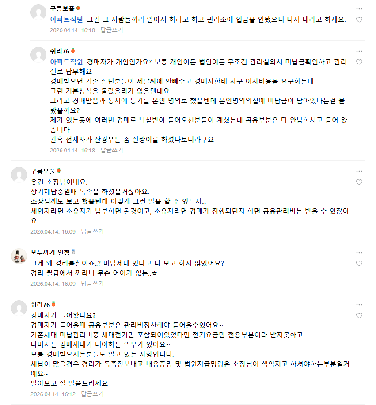Screen dimensions: 376x405
Task: Open 구름보풀 nickname on the 16:09 comment
Action: (x=43, y=171)
